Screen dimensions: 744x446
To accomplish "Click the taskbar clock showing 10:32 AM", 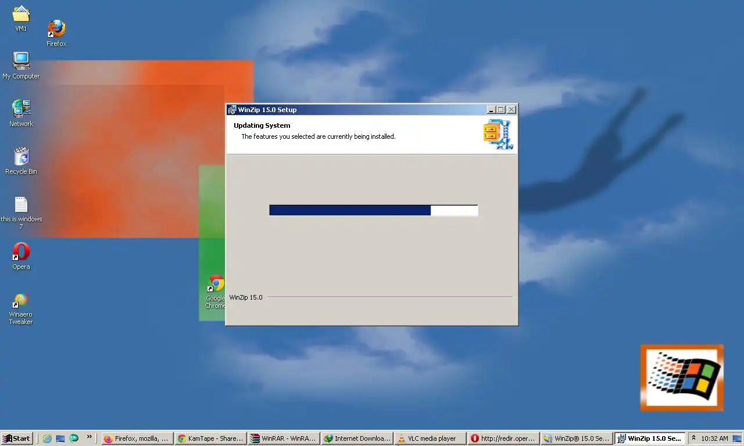I will pyautogui.click(x=714, y=438).
